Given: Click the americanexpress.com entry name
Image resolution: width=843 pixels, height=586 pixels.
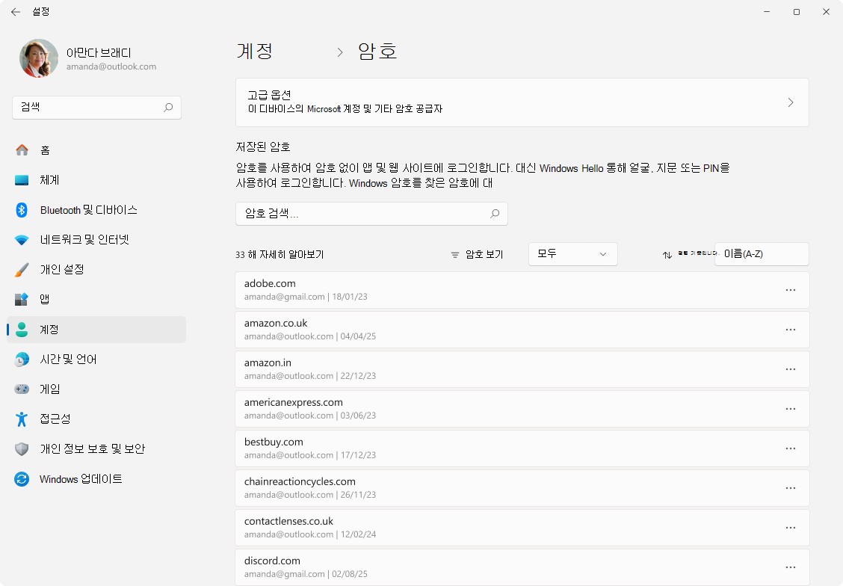Looking at the screenshot, I should (294, 403).
